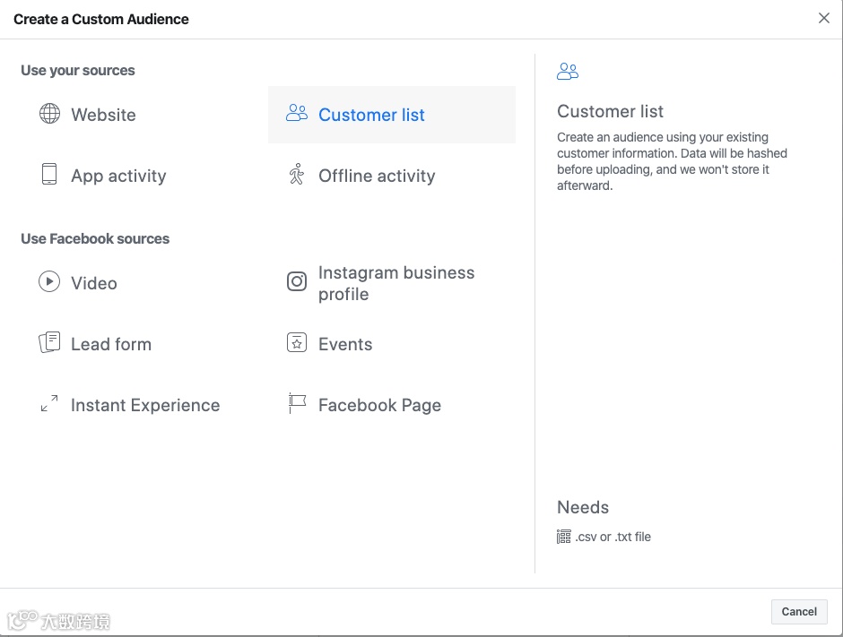Click the 'Customer list' heading in details panel
This screenshot has height=637, width=843.
(610, 111)
